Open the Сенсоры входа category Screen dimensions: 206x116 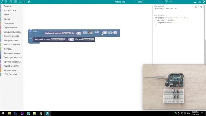coord(12,53)
